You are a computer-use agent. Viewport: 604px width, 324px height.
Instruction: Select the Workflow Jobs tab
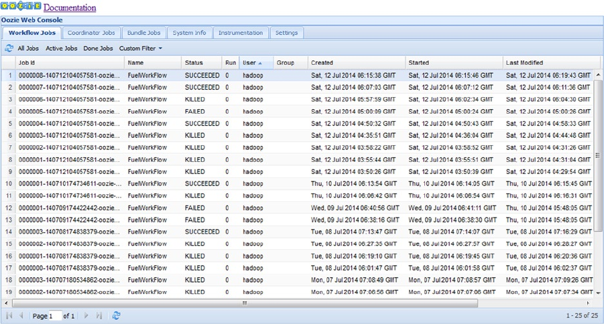(32, 33)
